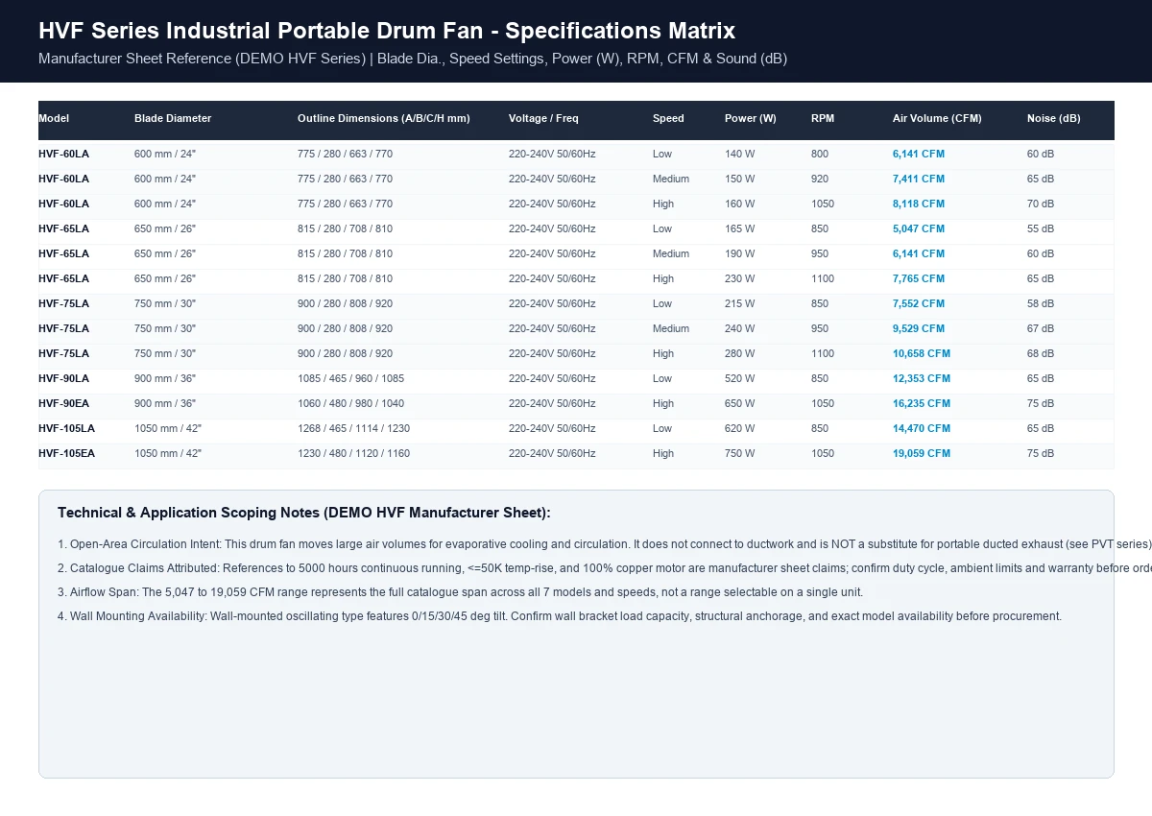Click the 70 dB noise value
The height and width of the screenshot is (816, 1152).
click(x=1041, y=204)
